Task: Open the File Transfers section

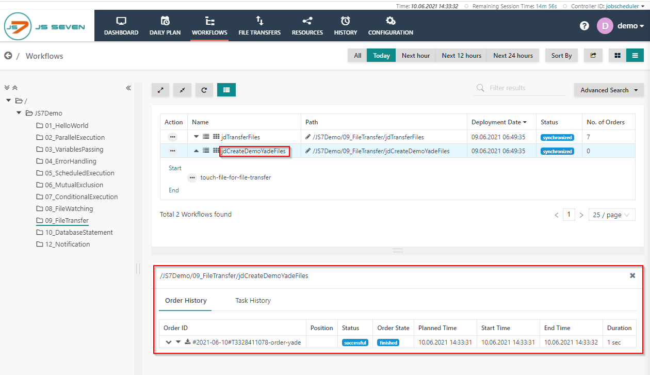Action: (x=259, y=26)
